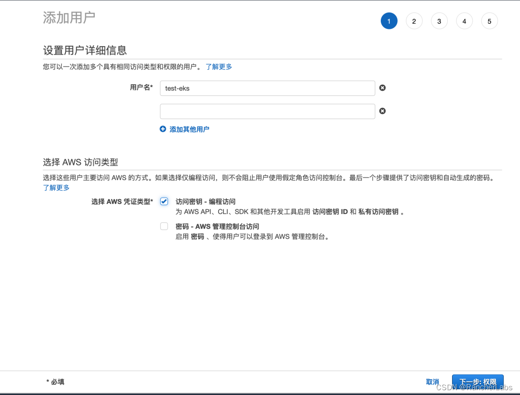Click the 选择 AWS 凭证类型* label
520x395 pixels.
[x=122, y=202]
